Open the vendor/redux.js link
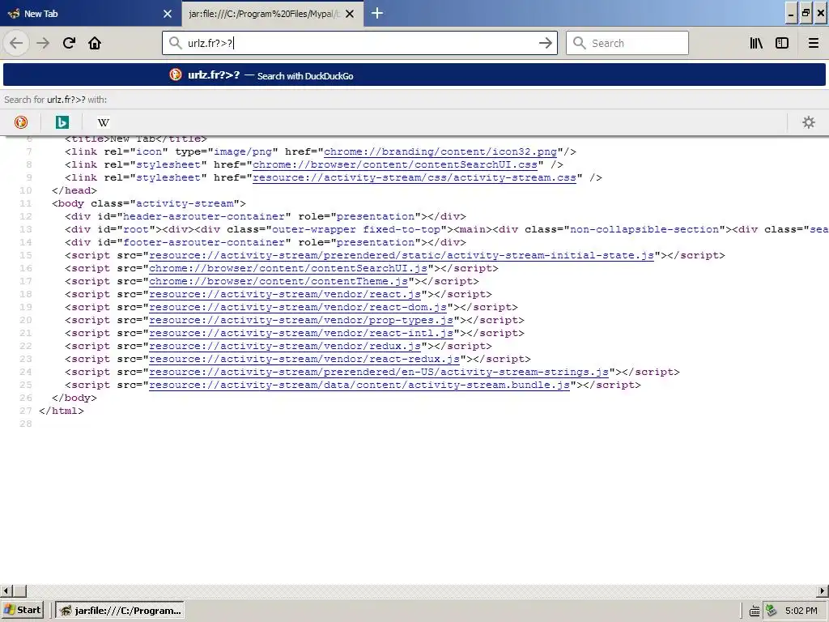 [285, 346]
